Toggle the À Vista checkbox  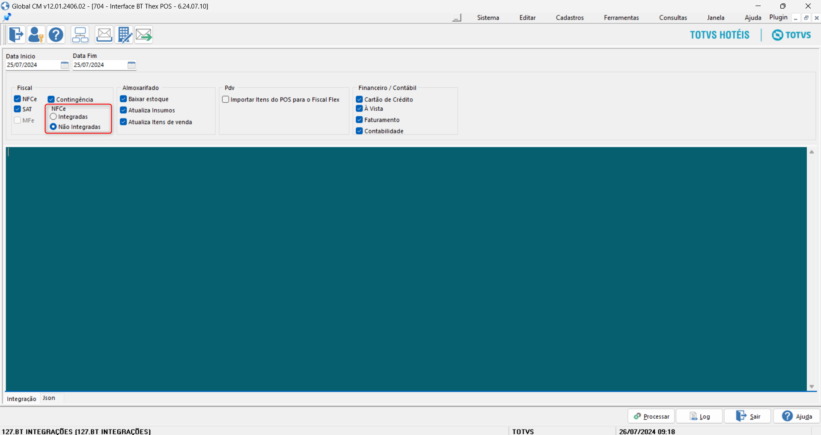[x=360, y=109]
